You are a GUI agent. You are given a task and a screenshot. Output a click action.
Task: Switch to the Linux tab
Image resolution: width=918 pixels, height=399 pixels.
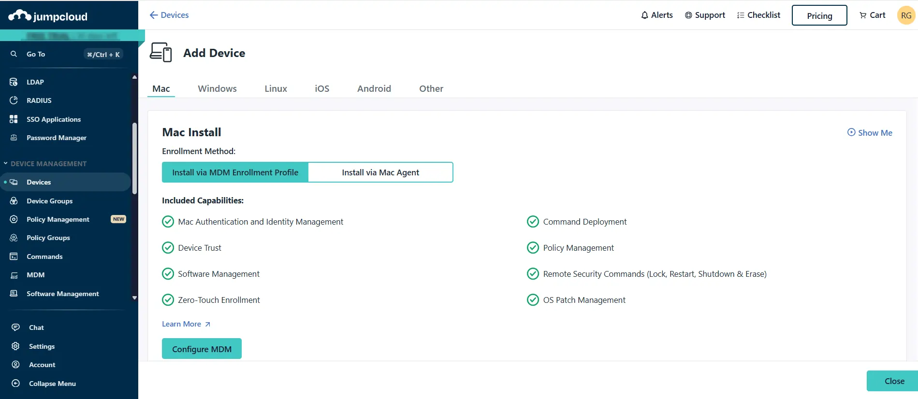tap(276, 88)
